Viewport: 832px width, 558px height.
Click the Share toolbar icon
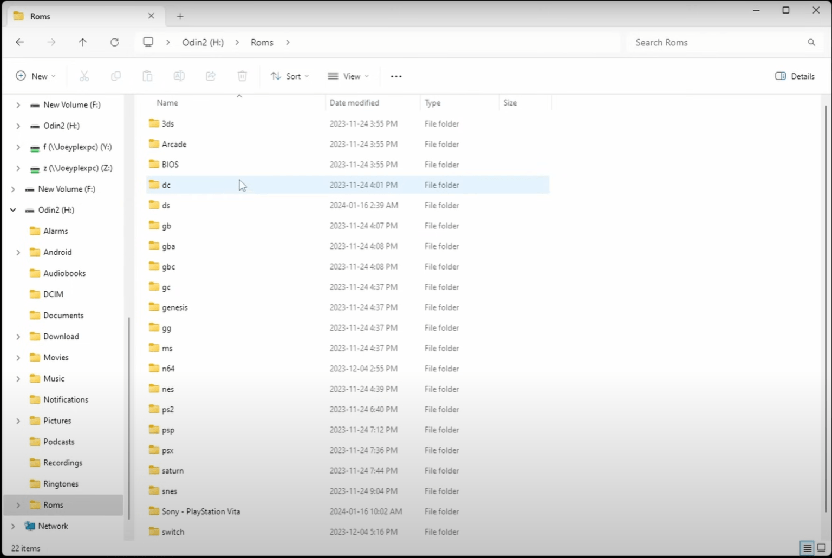pos(211,76)
